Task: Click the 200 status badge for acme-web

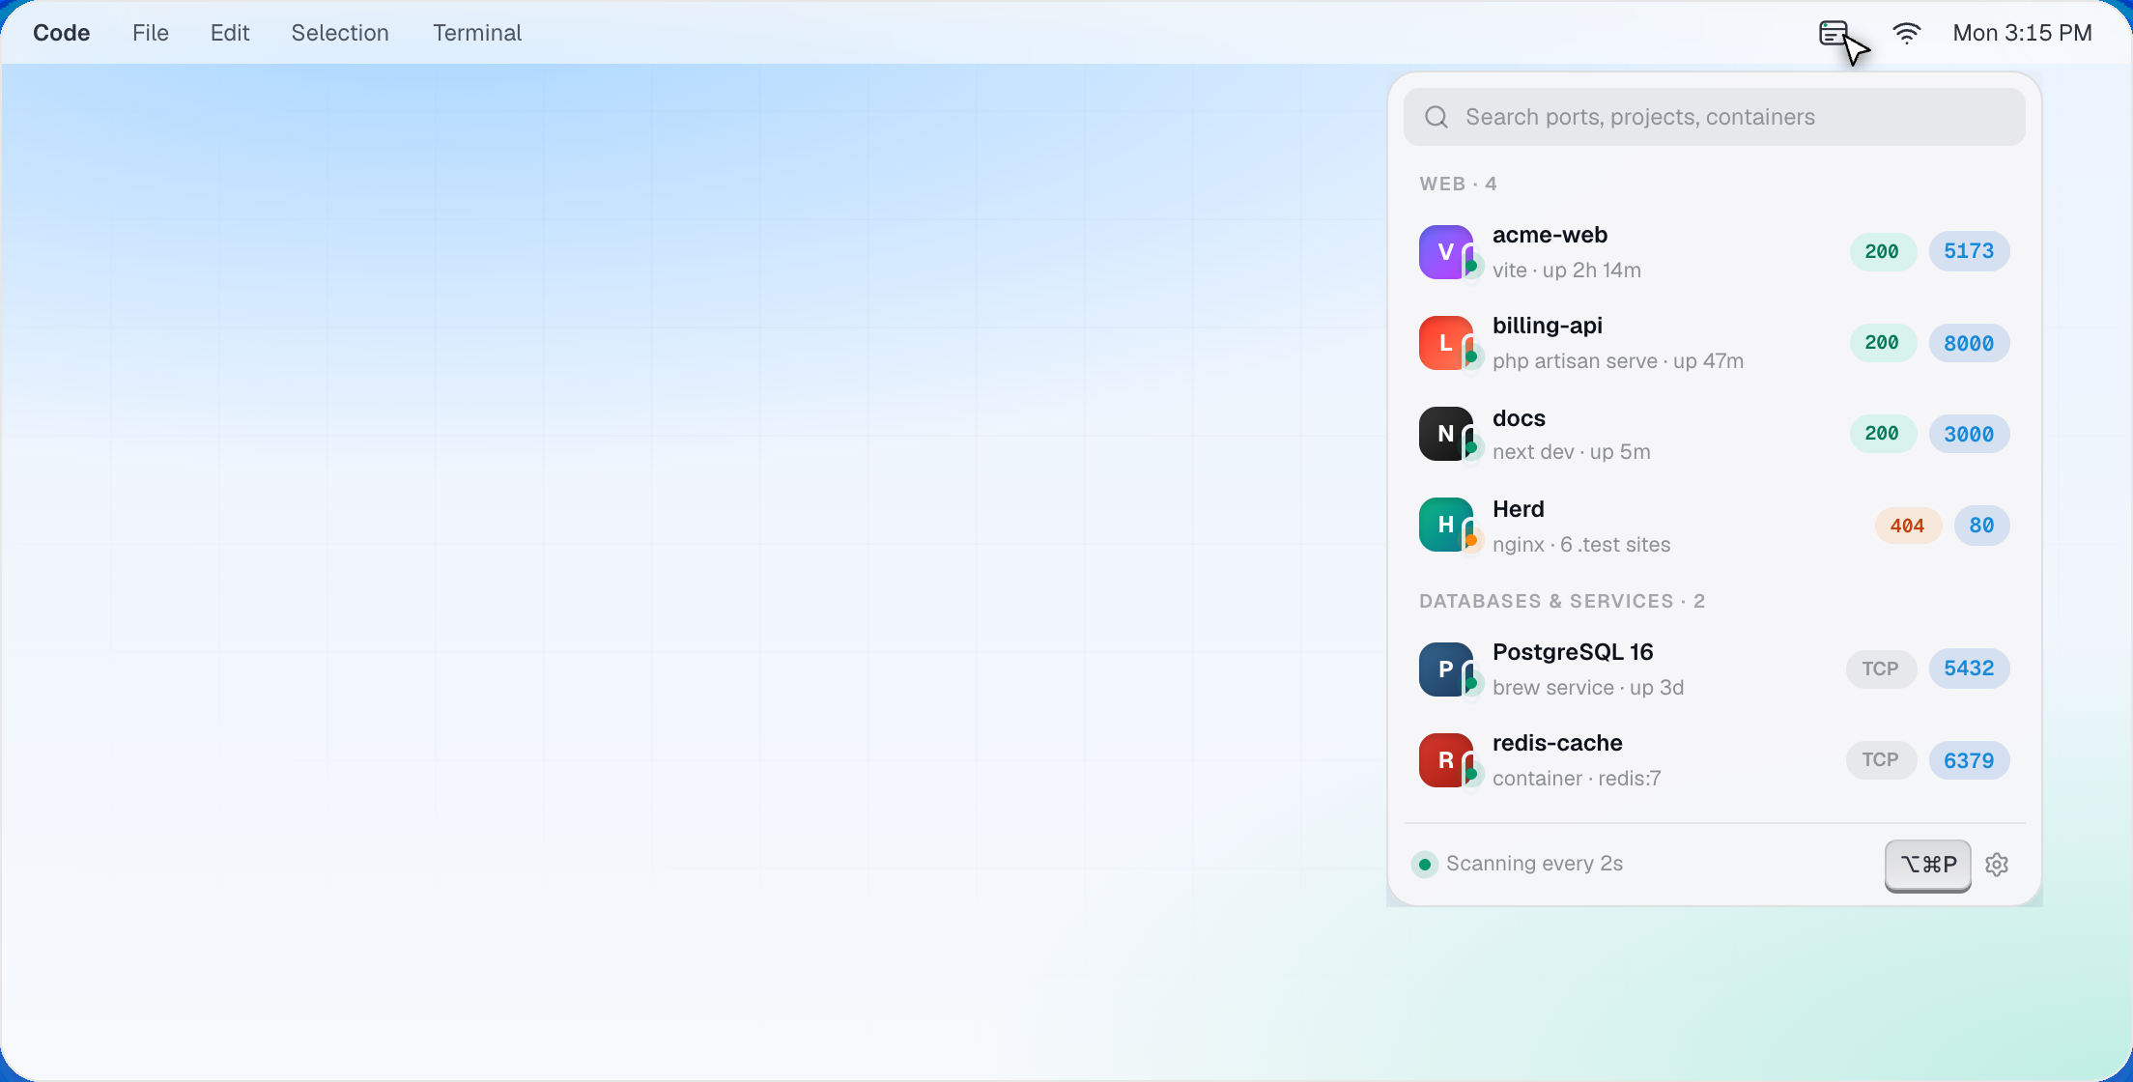Action: [1882, 251]
